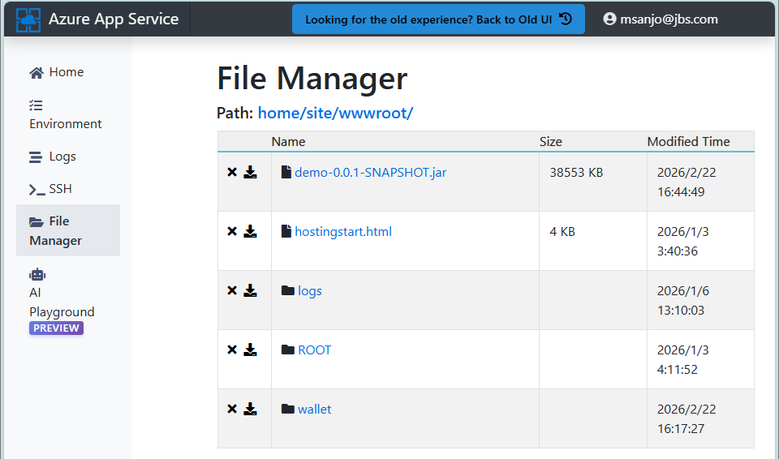This screenshot has width=779, height=459.
Task: Switch back to the Old UI
Action: click(x=438, y=19)
